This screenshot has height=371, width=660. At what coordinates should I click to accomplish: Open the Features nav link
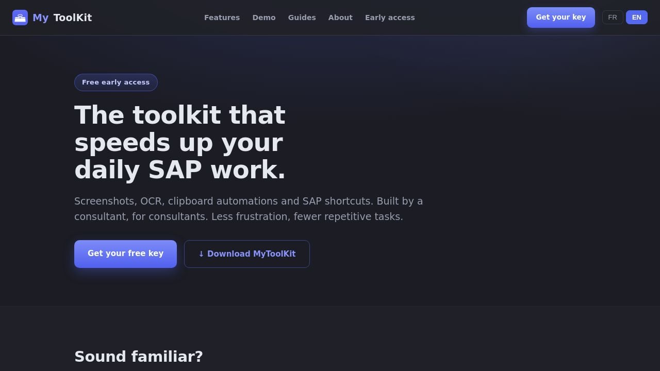pyautogui.click(x=222, y=18)
